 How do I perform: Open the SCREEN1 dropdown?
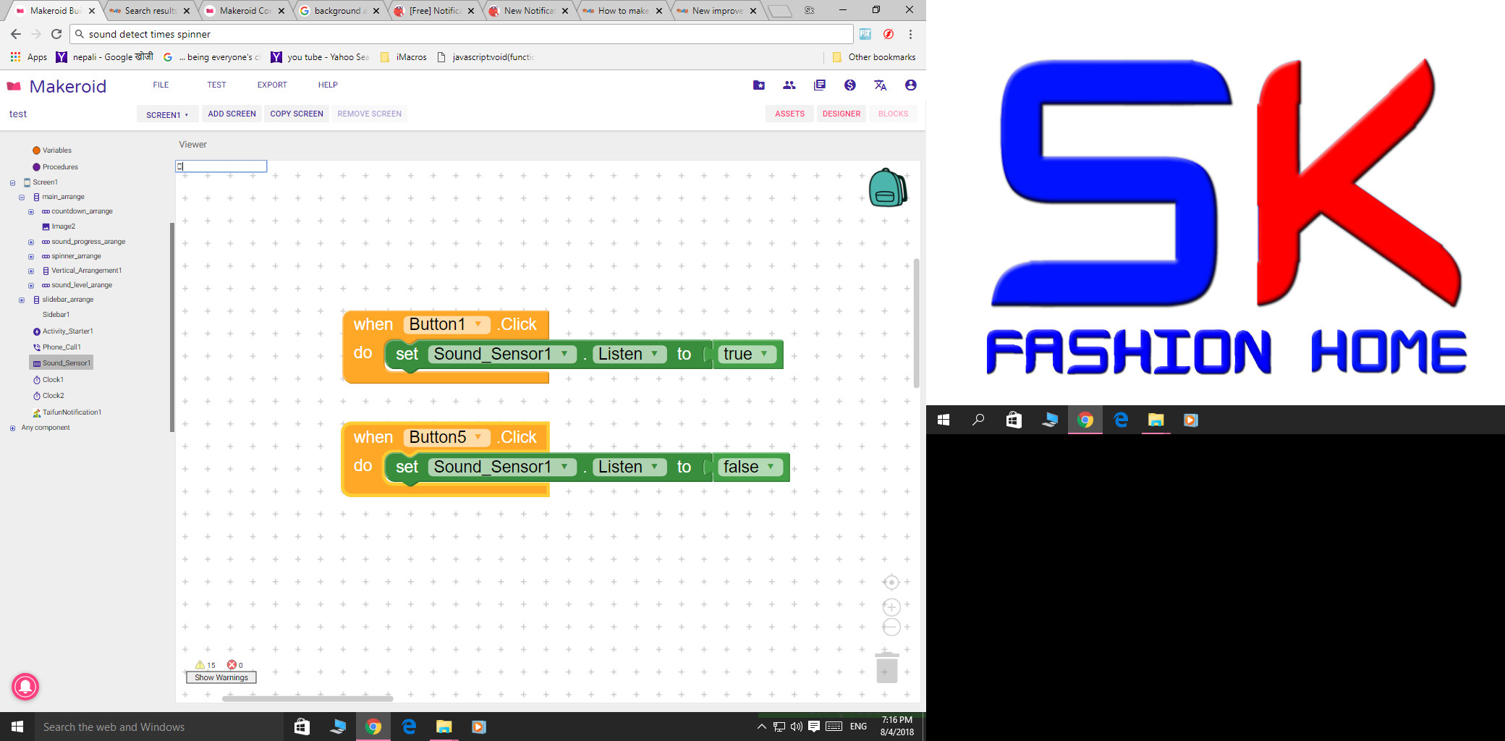[x=167, y=114]
